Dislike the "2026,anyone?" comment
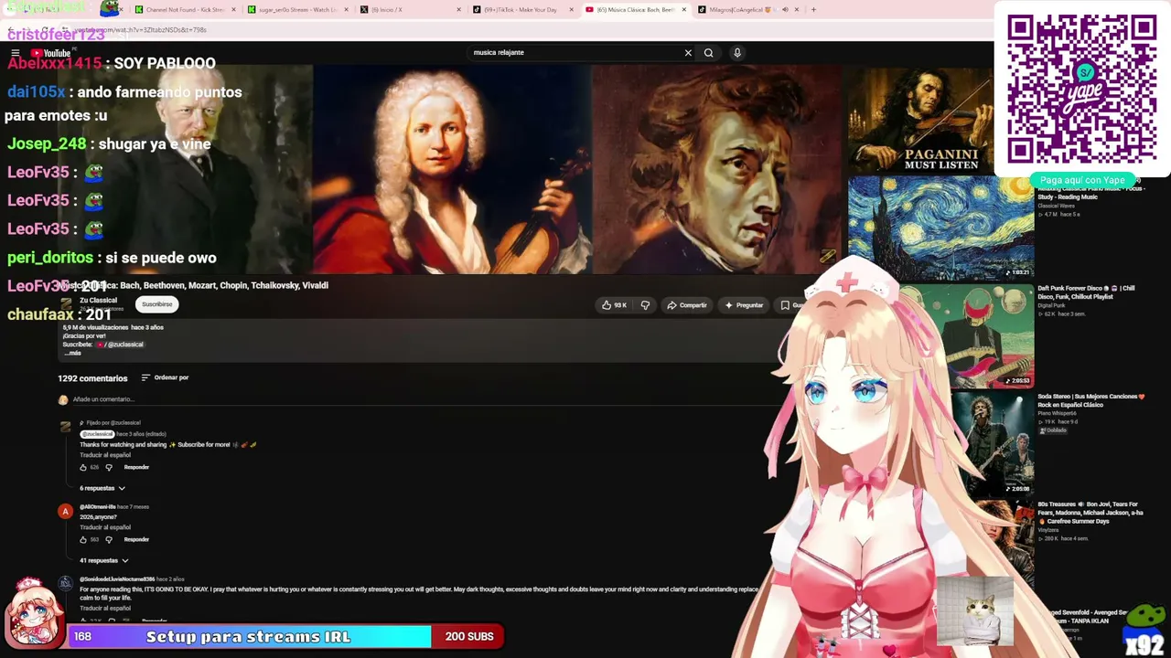This screenshot has width=1171, height=658. pyautogui.click(x=109, y=539)
